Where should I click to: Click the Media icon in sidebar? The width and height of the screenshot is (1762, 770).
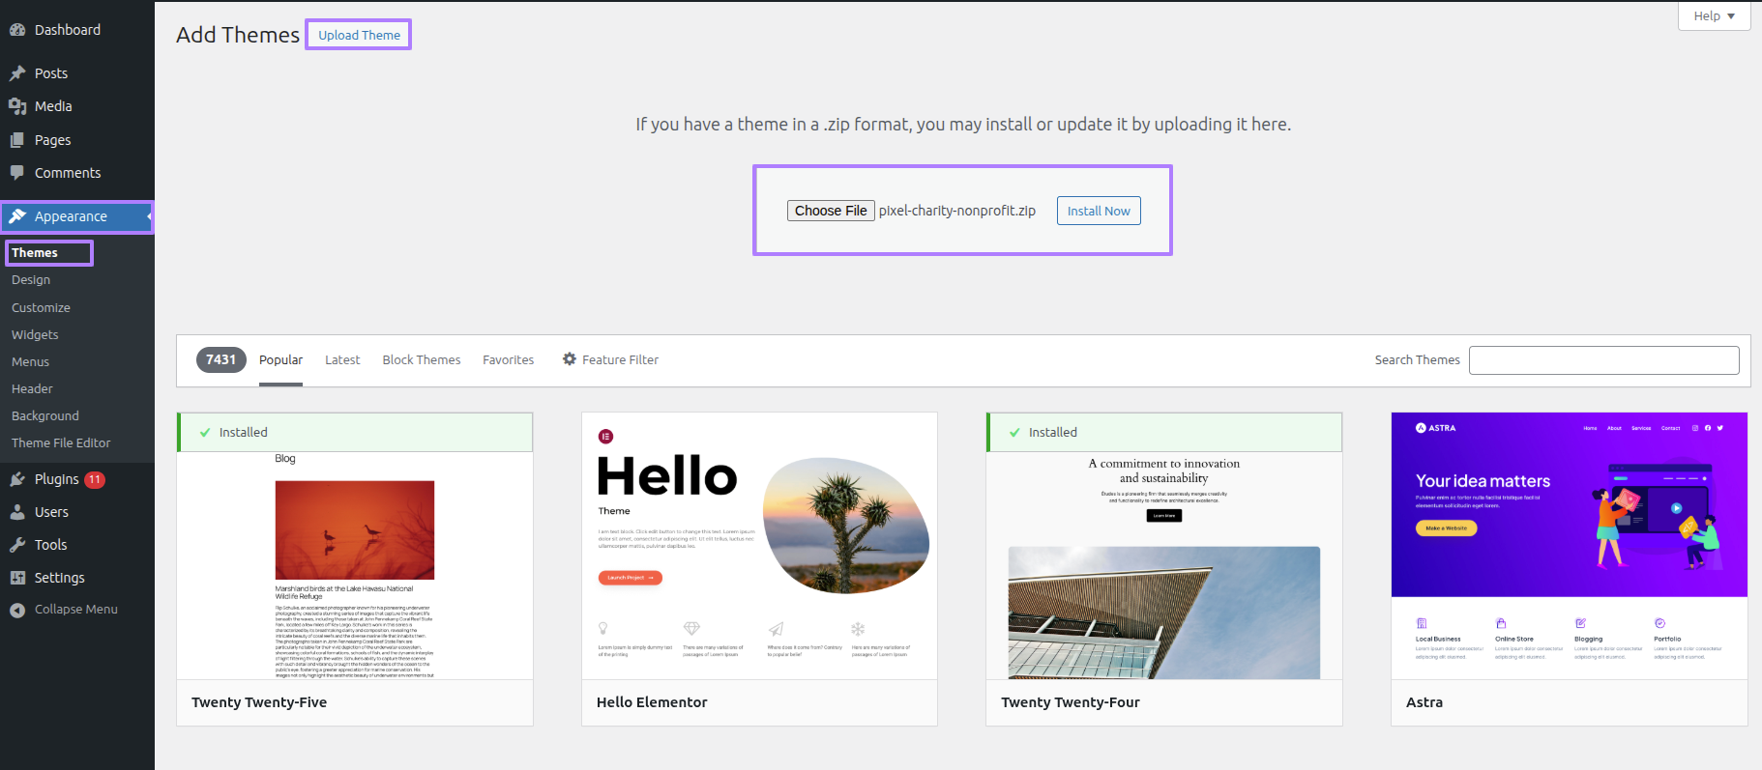17,106
